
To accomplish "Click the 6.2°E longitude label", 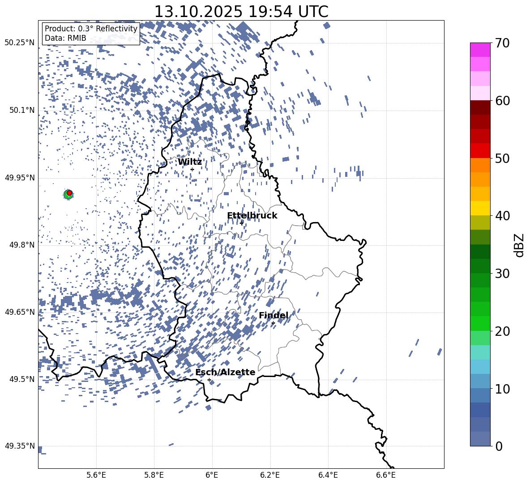I will pyautogui.click(x=270, y=475).
